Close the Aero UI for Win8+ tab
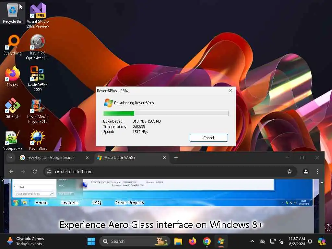This screenshot has width=332, height=249. tap(164, 158)
